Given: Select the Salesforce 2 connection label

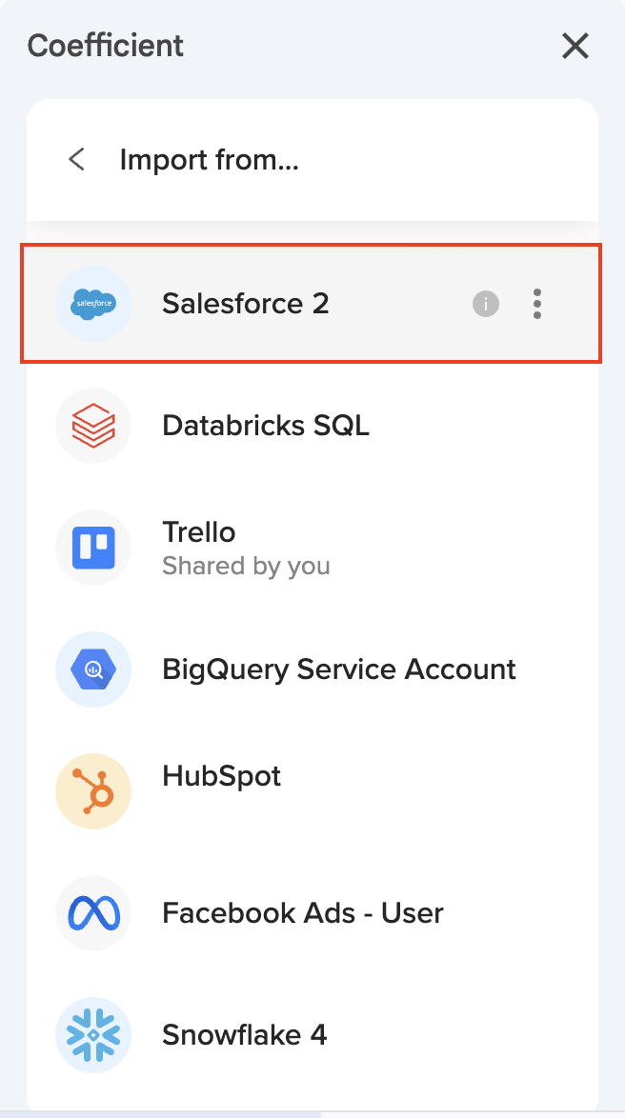Looking at the screenshot, I should (x=245, y=304).
